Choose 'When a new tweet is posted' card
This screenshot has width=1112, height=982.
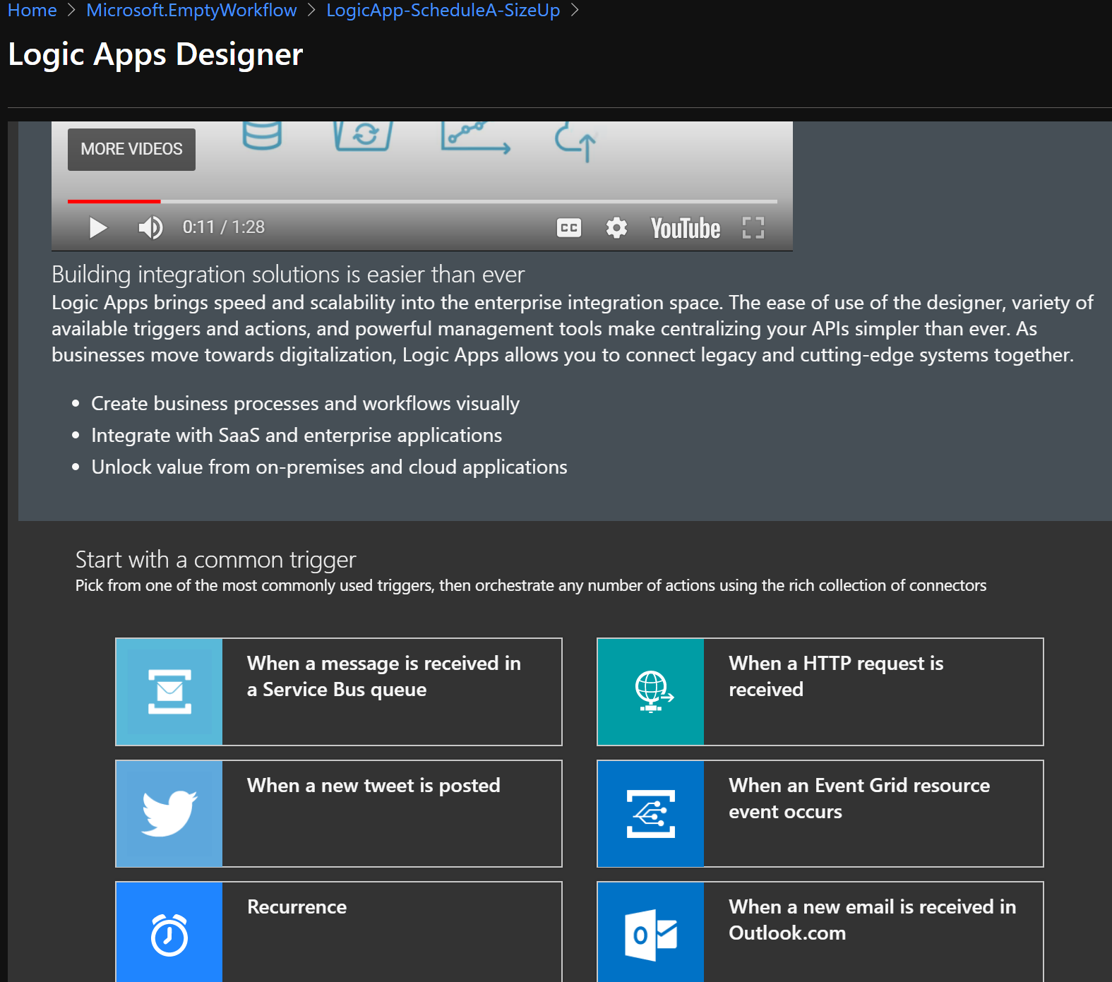point(339,813)
